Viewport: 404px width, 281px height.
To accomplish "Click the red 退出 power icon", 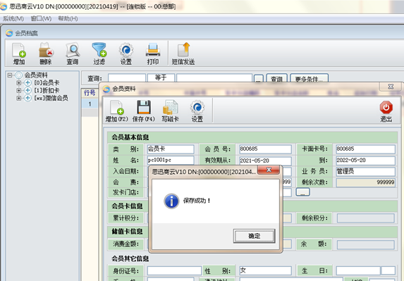I will pos(386,107).
